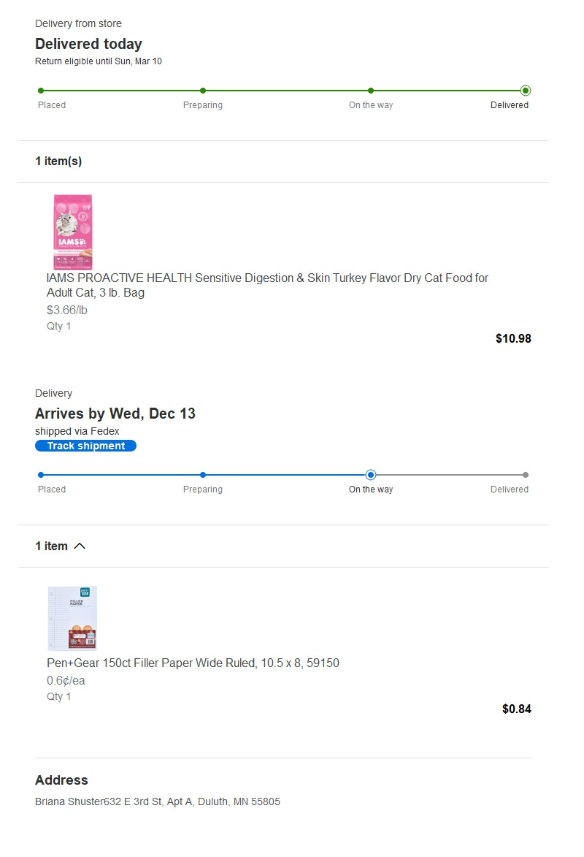Click Arrives by Wed, Dec 13 heading

115,414
